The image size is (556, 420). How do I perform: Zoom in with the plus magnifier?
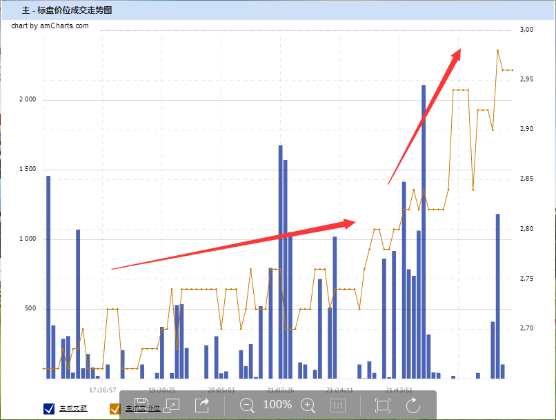tap(308, 405)
